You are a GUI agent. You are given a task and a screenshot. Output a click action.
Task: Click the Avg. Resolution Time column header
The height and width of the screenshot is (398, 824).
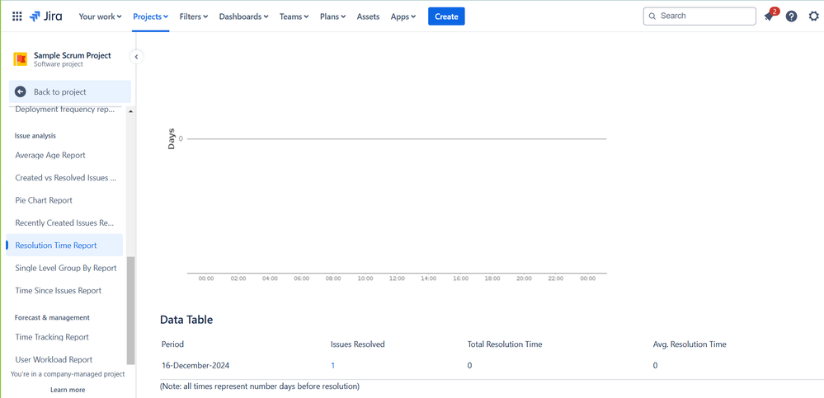click(x=690, y=344)
